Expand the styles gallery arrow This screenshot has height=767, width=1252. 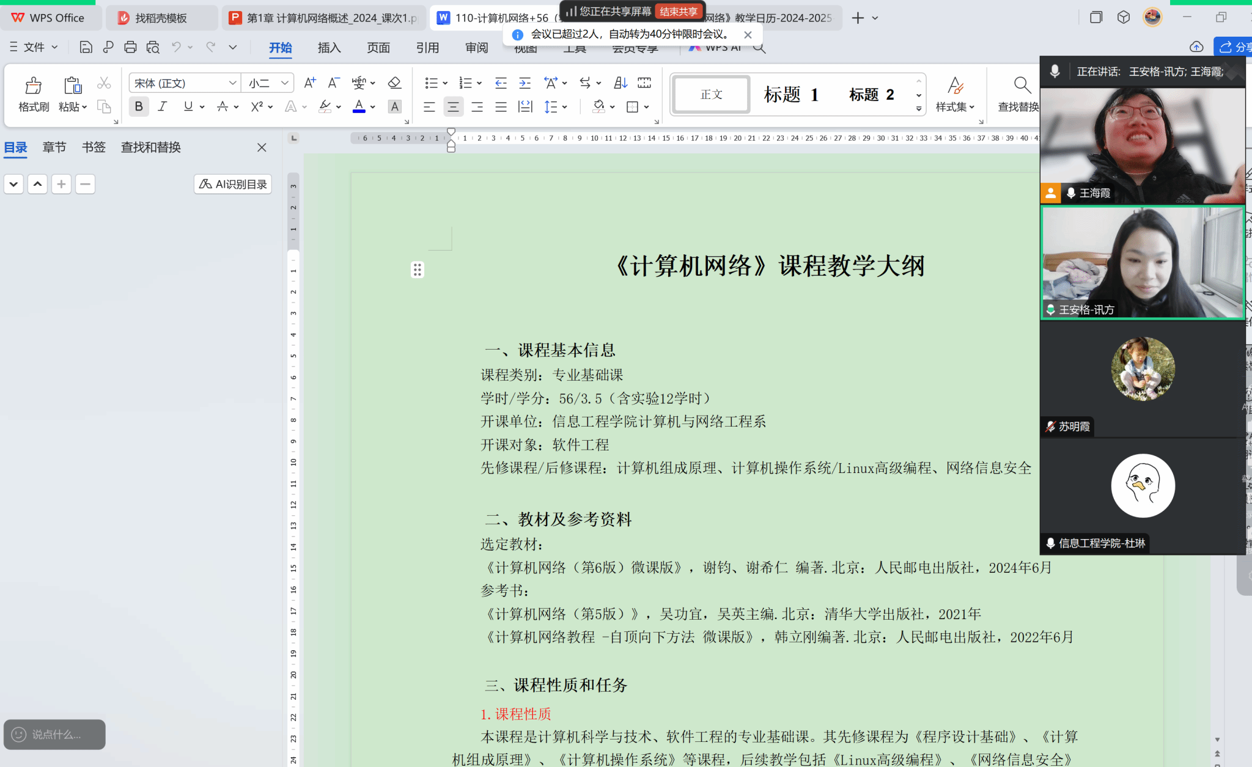pos(919,109)
